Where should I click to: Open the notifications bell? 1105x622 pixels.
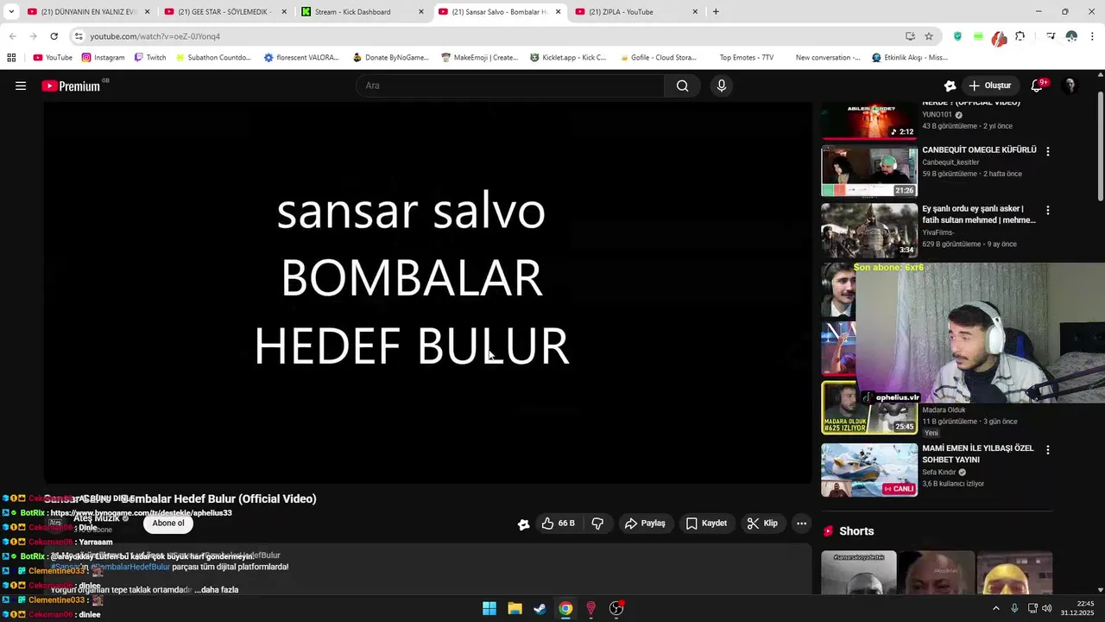pyautogui.click(x=1038, y=86)
